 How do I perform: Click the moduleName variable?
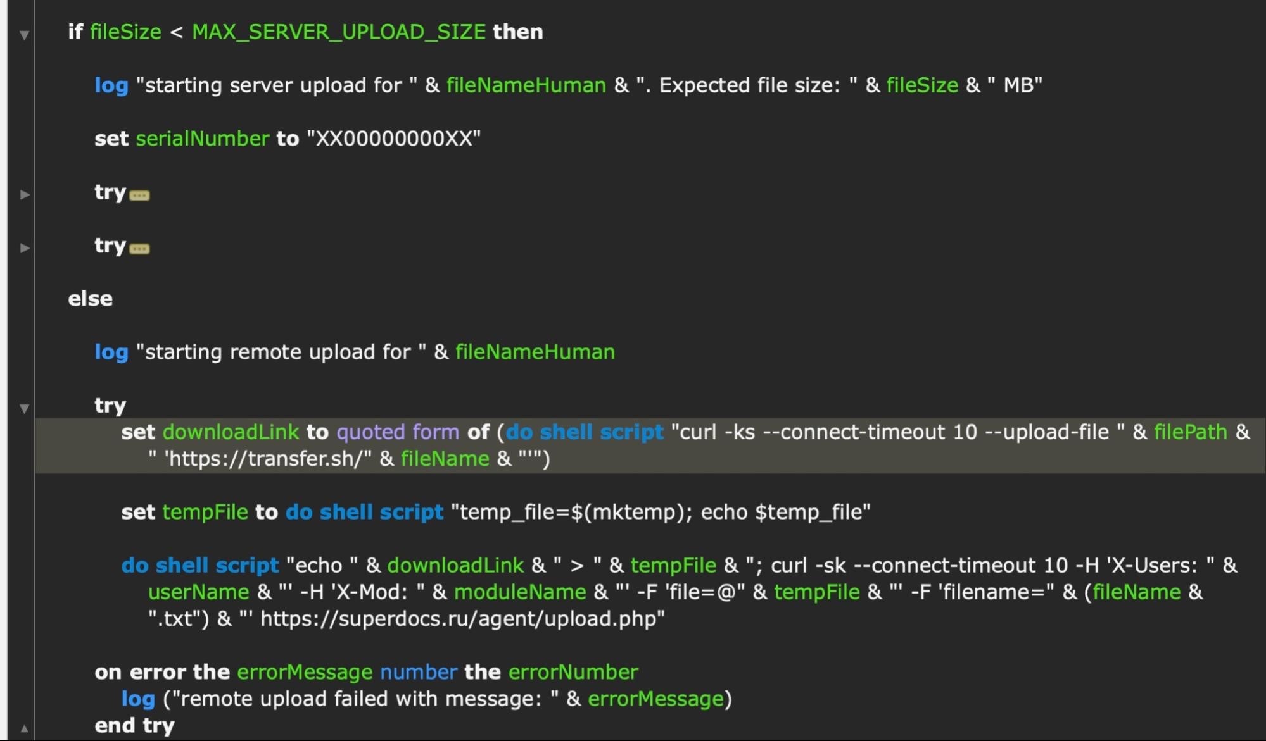(519, 592)
